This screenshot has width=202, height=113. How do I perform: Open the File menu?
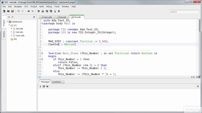pos(4,7)
